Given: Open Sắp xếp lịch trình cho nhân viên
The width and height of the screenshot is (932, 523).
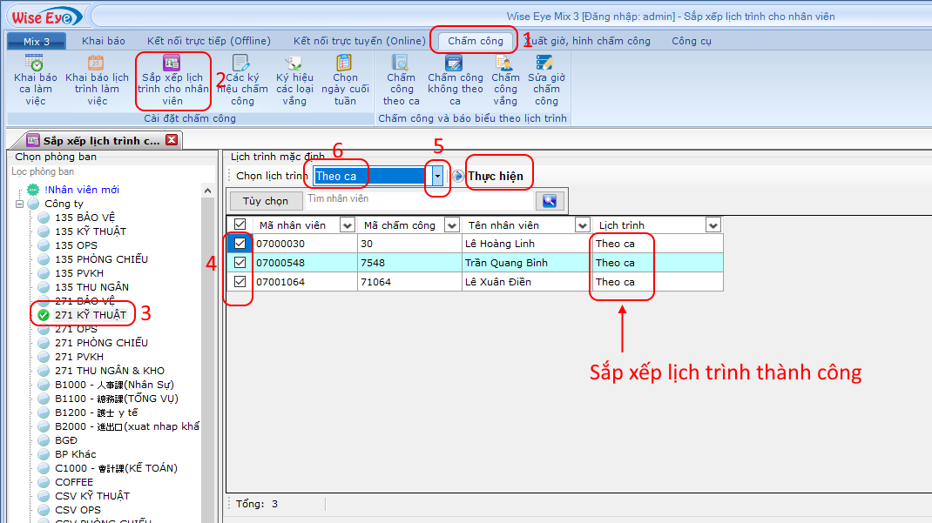Looking at the screenshot, I should coord(172,78).
